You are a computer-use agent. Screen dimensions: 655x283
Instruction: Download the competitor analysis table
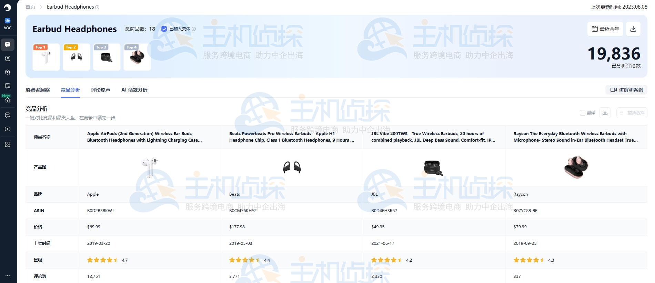click(605, 113)
